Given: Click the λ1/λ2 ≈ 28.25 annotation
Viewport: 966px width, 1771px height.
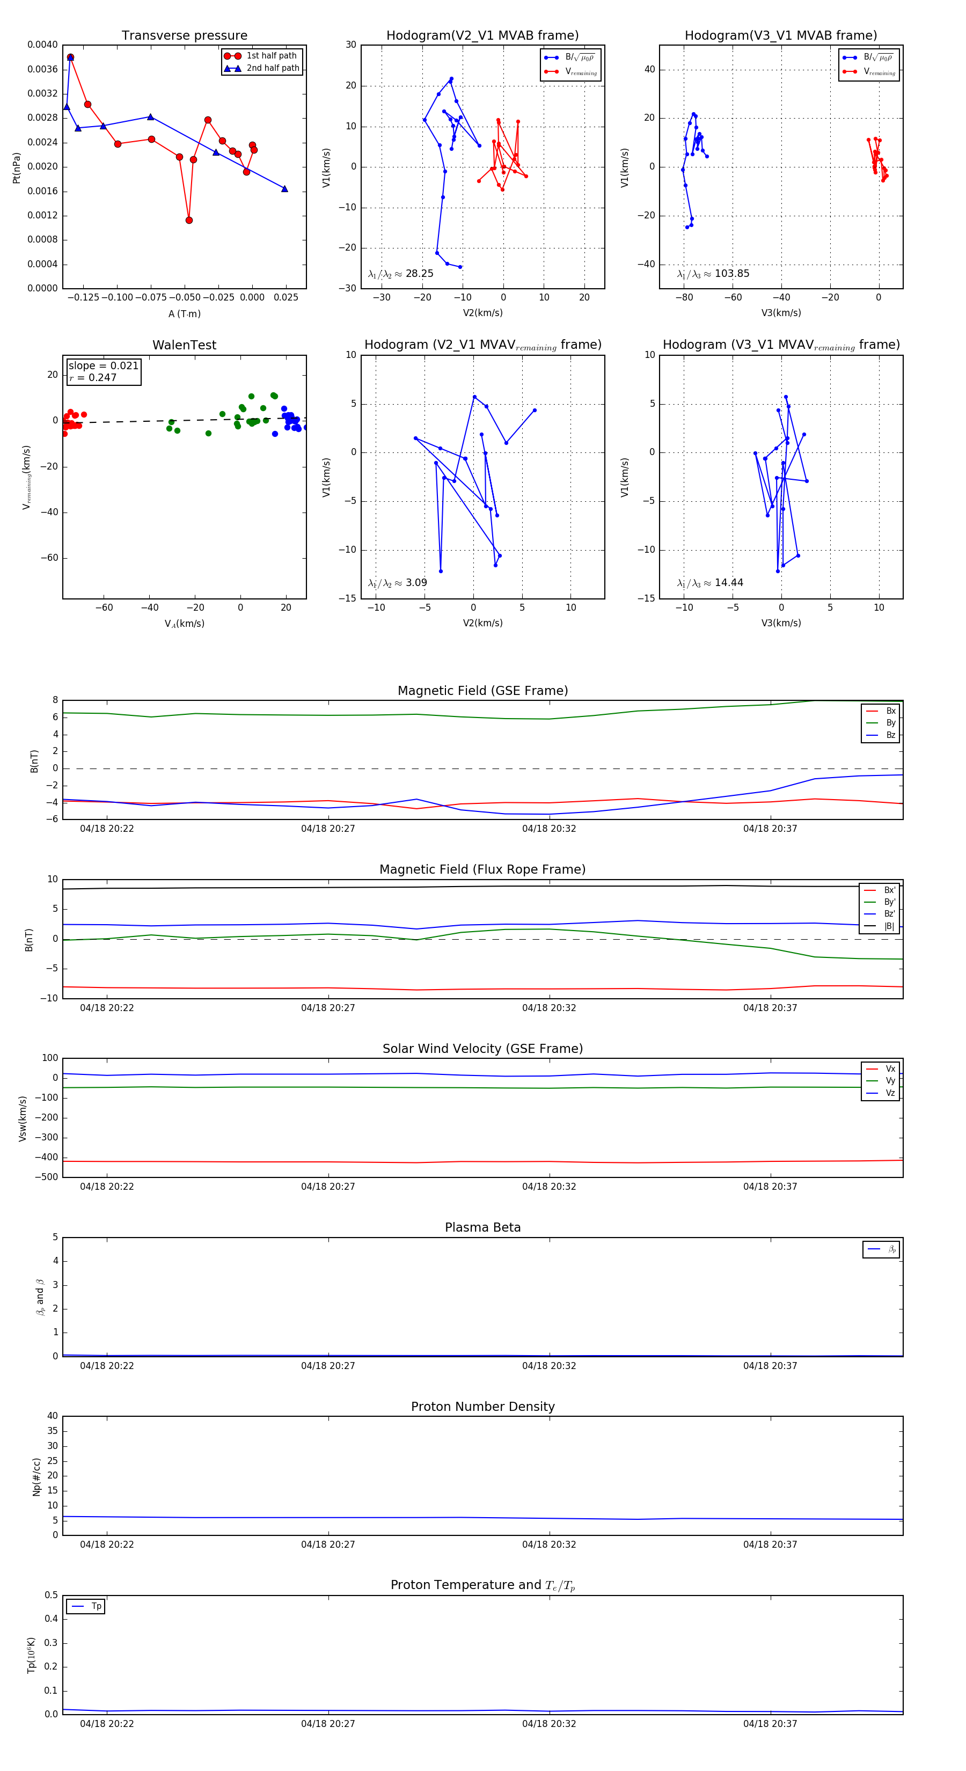Looking at the screenshot, I should [401, 274].
